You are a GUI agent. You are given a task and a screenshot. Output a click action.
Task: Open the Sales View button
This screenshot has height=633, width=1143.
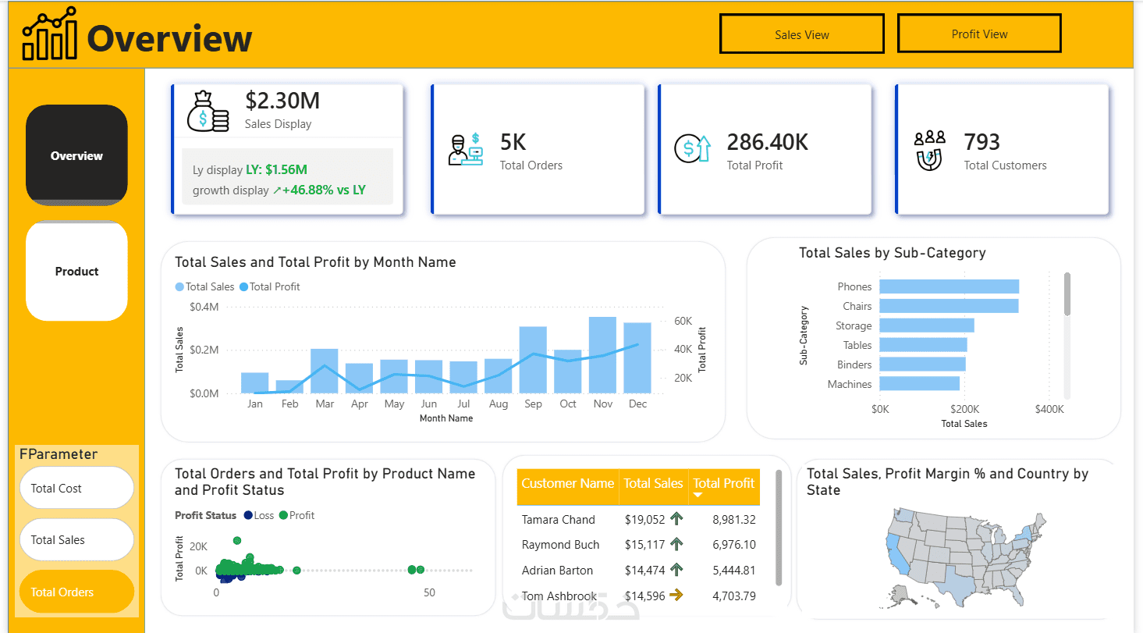pyautogui.click(x=802, y=34)
